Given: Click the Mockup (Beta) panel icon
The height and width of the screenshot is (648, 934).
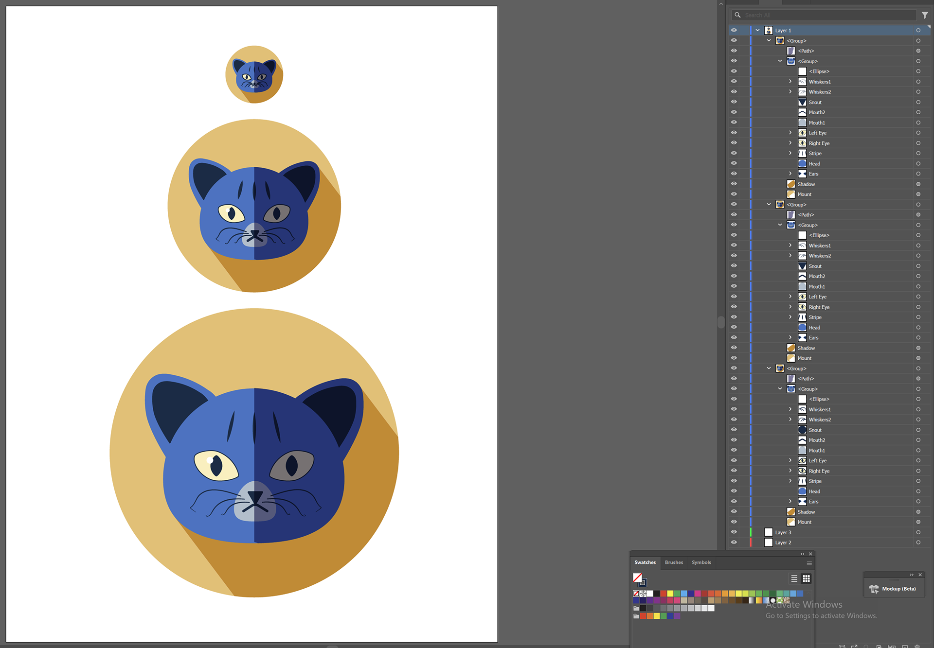Looking at the screenshot, I should tap(874, 589).
